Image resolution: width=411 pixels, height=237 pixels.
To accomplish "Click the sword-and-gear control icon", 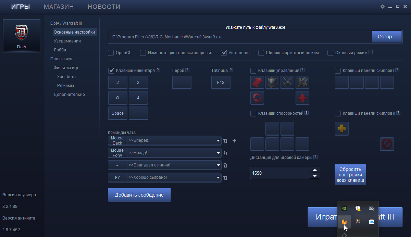I will [x=302, y=83].
